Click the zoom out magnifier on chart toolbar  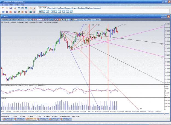[57, 20]
